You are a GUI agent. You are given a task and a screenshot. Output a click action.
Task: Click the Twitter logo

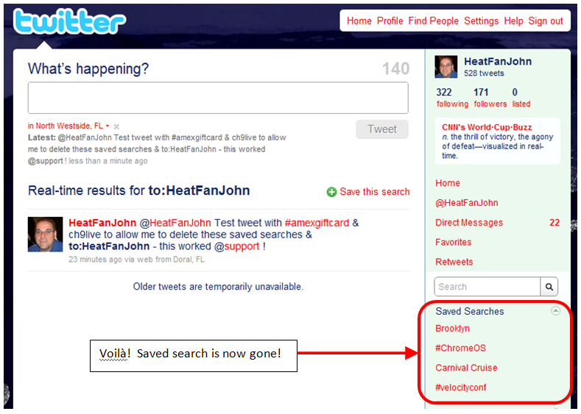pyautogui.click(x=70, y=21)
